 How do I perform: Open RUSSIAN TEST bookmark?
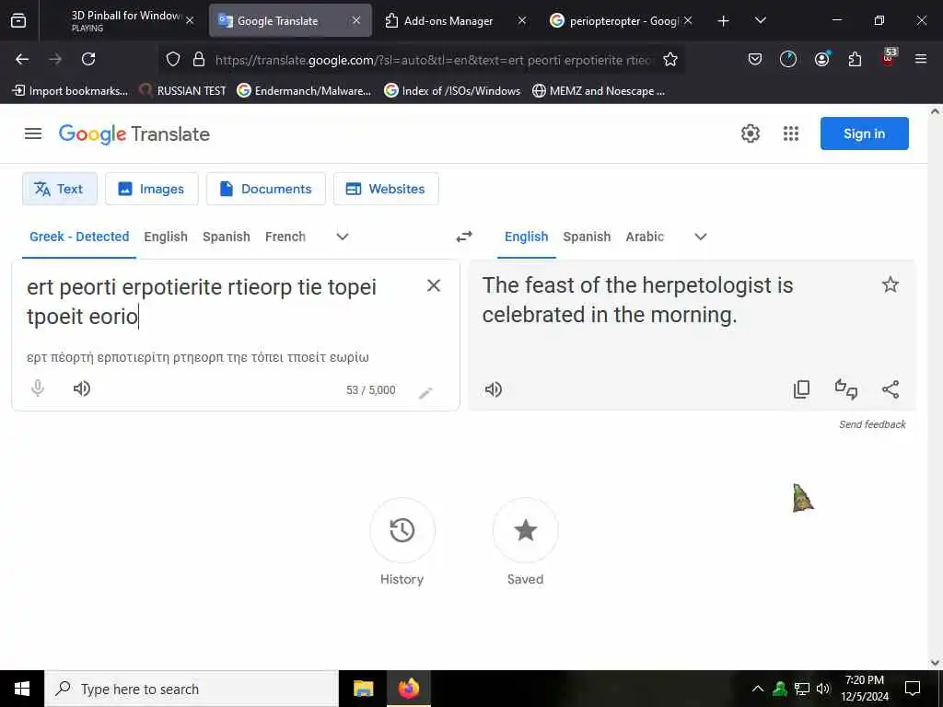coord(182,91)
